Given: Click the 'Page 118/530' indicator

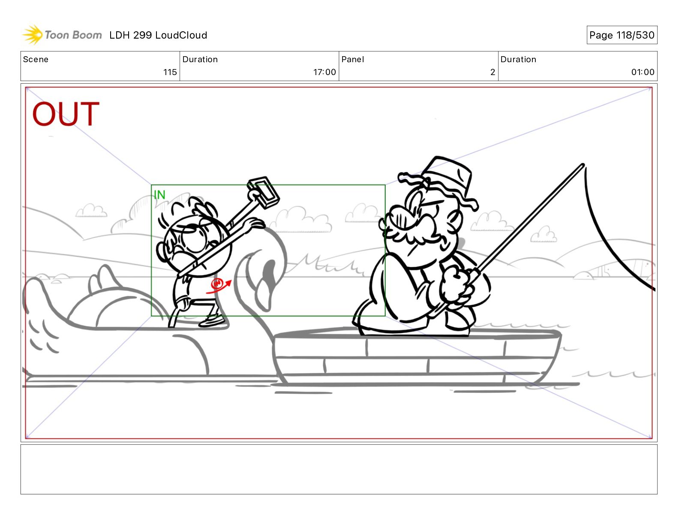Looking at the screenshot, I should pos(622,35).
